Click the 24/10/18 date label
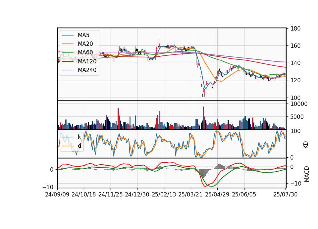Image resolution: width=318 pixels, height=229 pixels. [84, 194]
